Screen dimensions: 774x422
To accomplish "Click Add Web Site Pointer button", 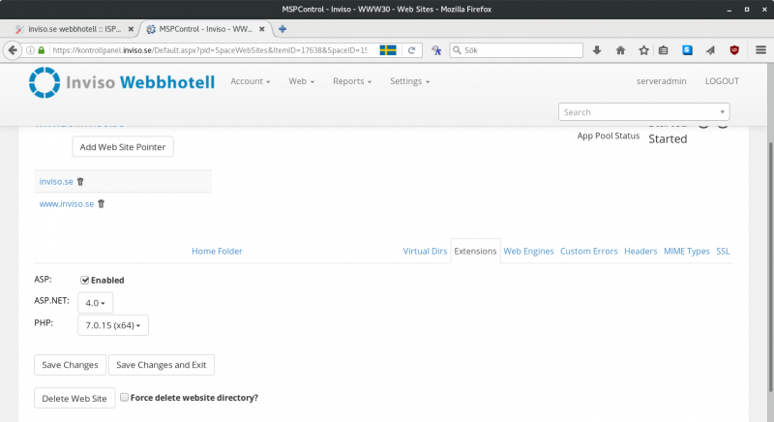I will click(123, 147).
